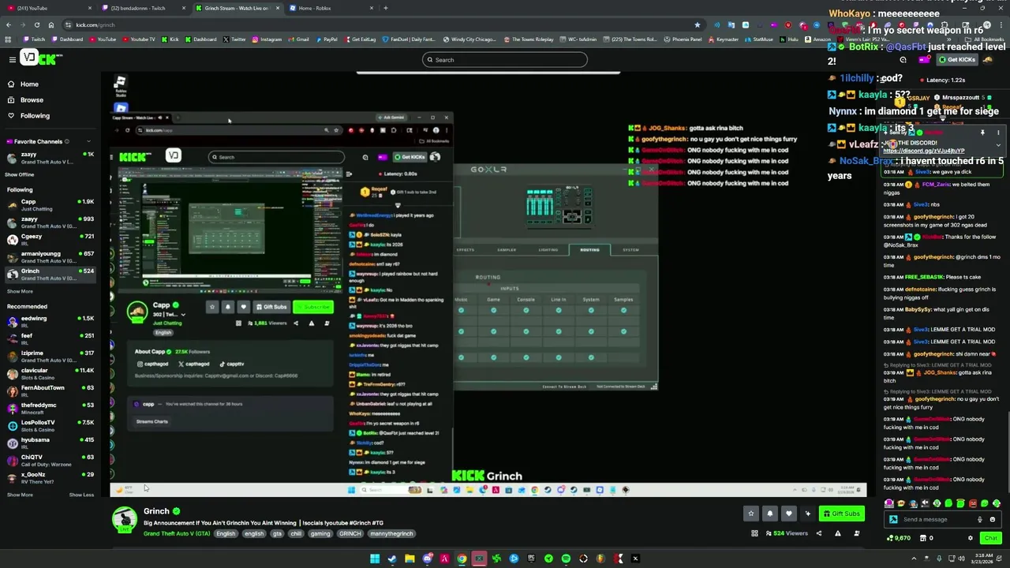Open a new browser tab

pyautogui.click(x=385, y=8)
